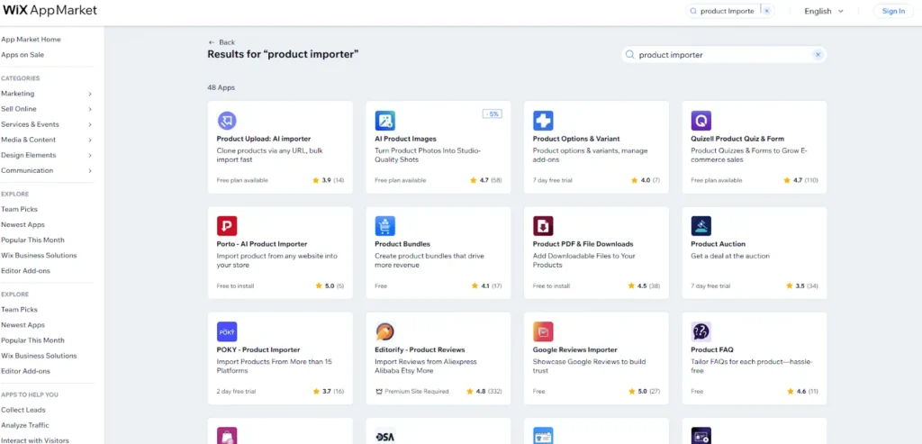Click Product FAQ Free label
Viewport: 922px width, 444px height.
697,391
